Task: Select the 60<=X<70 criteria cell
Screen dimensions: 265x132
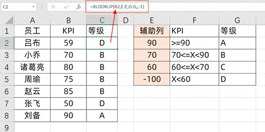Action: pyautogui.click(x=194, y=67)
